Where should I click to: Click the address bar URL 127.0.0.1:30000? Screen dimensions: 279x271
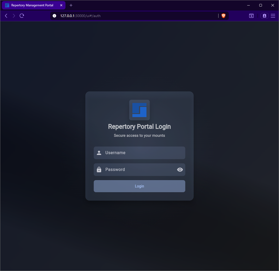point(80,16)
